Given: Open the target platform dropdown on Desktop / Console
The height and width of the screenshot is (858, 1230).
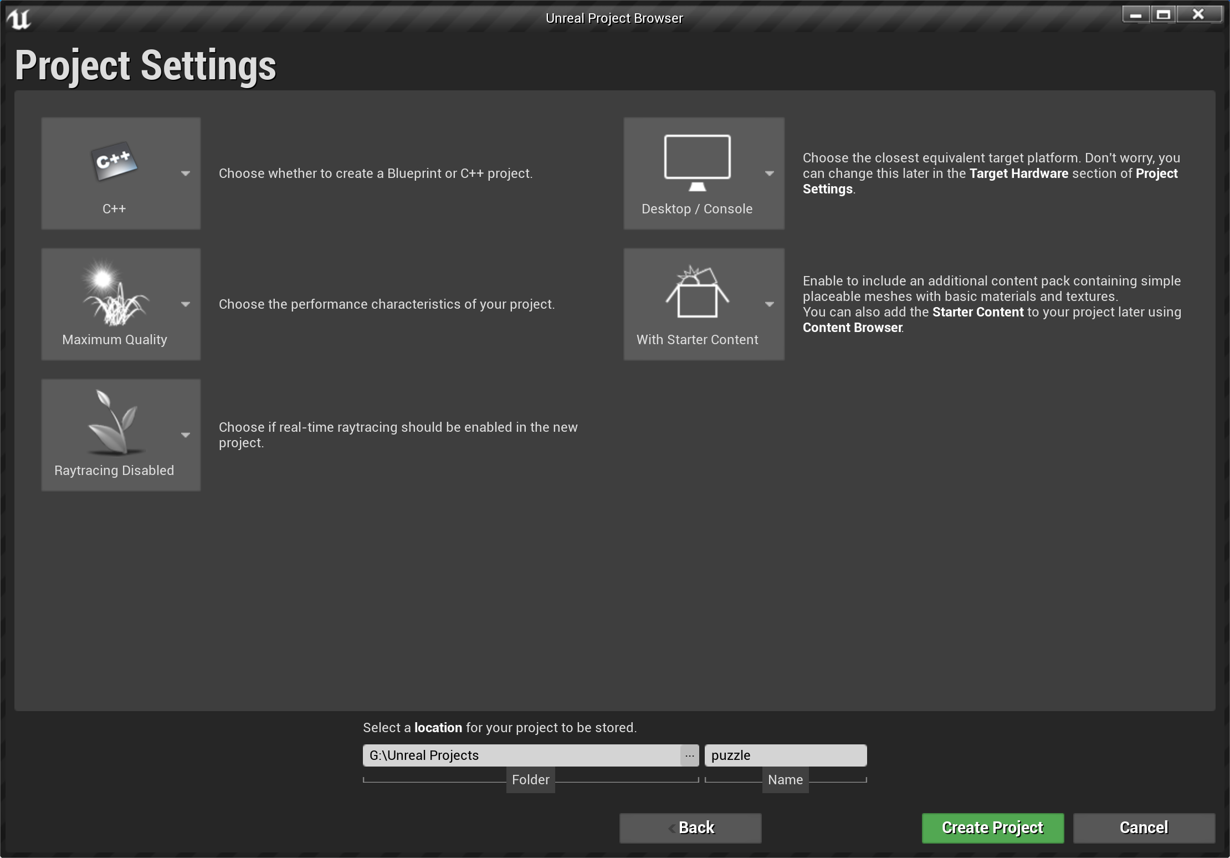Looking at the screenshot, I should pyautogui.click(x=770, y=173).
